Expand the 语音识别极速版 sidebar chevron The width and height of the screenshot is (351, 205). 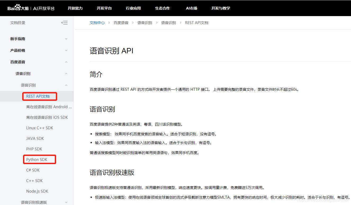[66, 202]
